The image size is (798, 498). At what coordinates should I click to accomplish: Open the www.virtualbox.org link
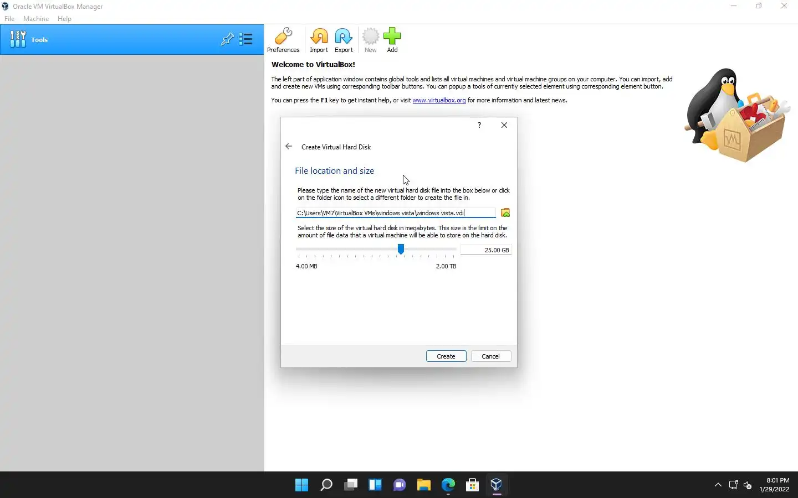point(439,100)
